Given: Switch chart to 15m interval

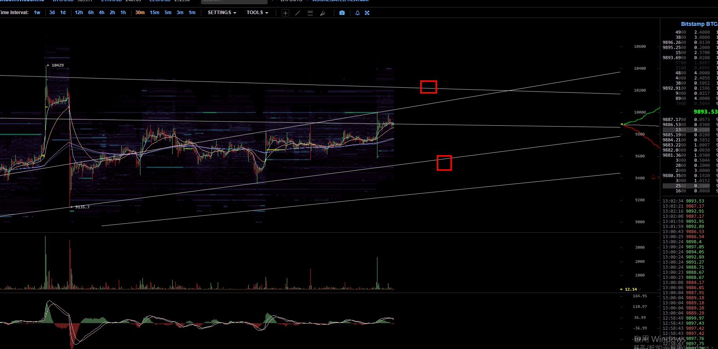Looking at the screenshot, I should (x=155, y=13).
